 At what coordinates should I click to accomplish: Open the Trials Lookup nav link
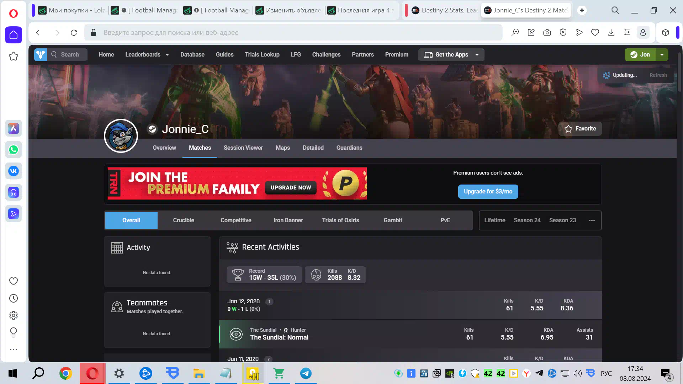tap(262, 55)
